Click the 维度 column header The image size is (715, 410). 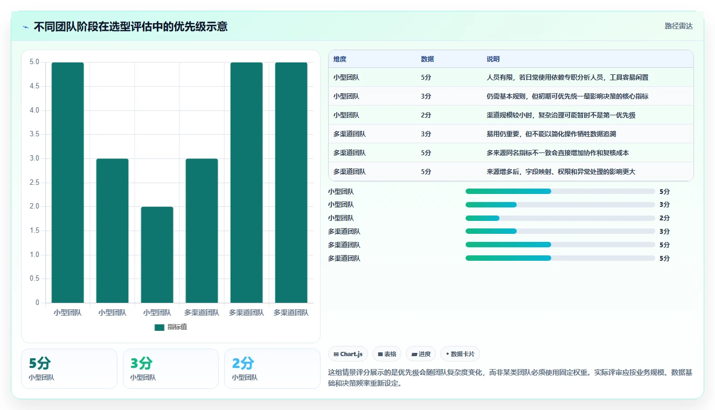pos(340,59)
